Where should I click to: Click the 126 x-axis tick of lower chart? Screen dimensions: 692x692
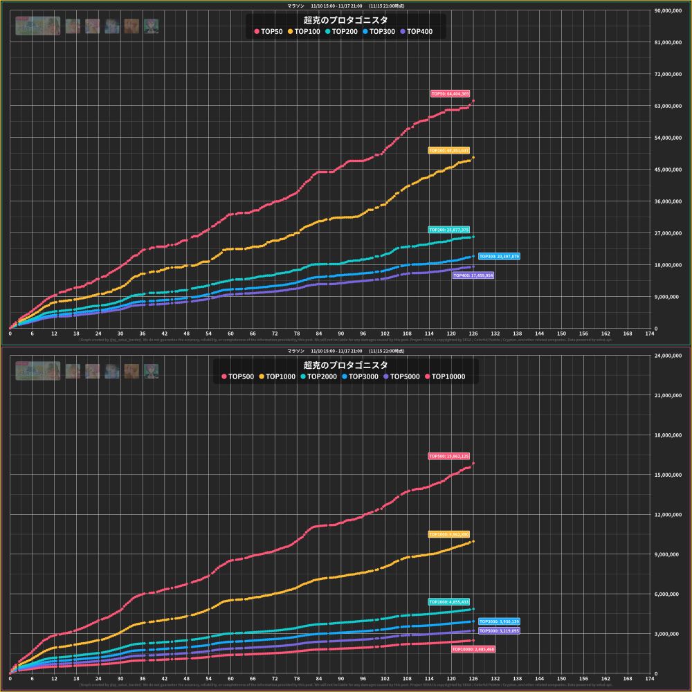(x=473, y=679)
